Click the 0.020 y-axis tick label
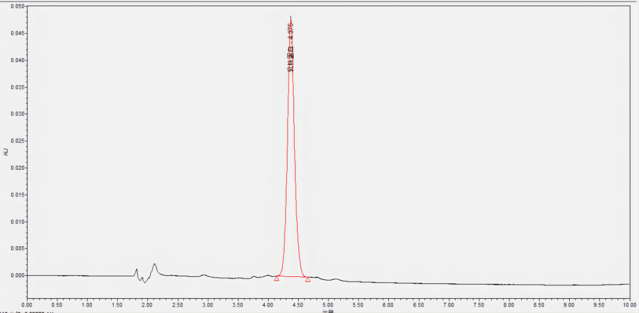The image size is (639, 313). 18,168
